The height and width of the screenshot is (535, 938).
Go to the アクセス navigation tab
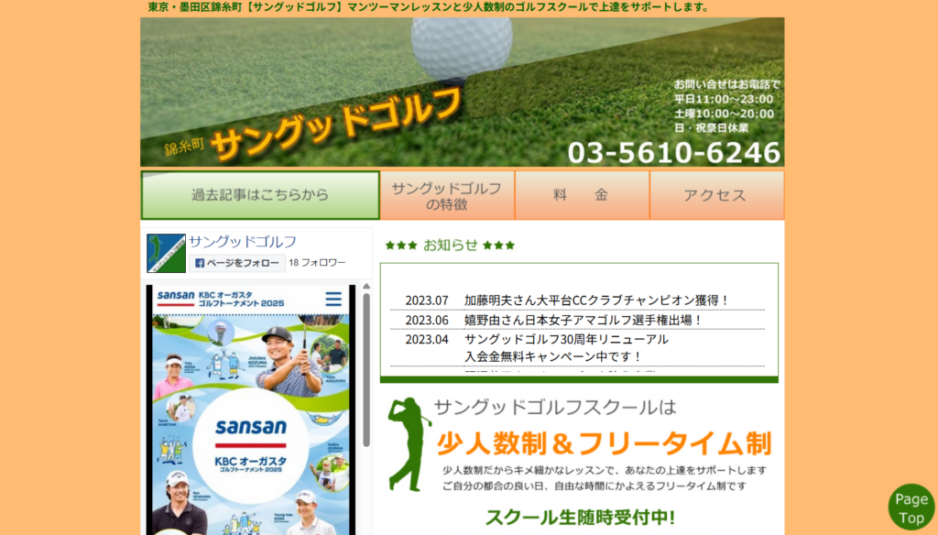click(x=715, y=195)
